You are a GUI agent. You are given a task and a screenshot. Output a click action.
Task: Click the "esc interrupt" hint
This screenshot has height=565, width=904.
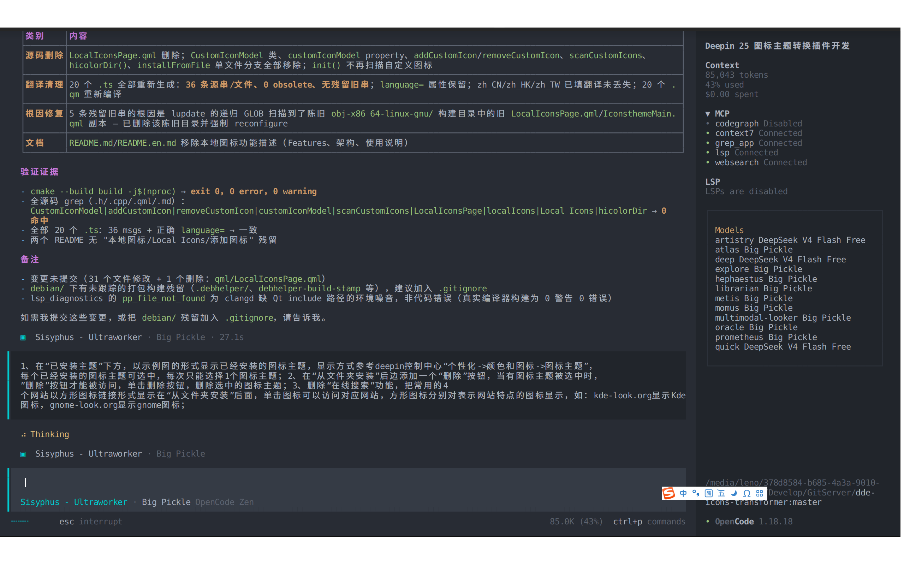[x=91, y=521]
